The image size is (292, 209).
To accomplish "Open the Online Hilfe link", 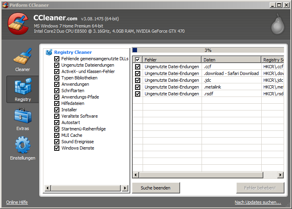I will pos(17,202).
